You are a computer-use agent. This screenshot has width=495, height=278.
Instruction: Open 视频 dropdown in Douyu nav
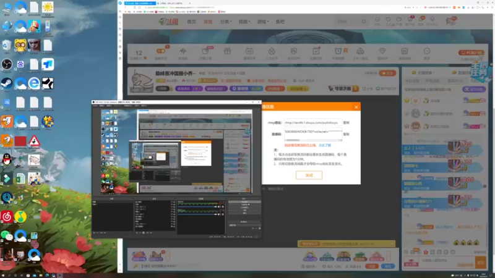tap(244, 22)
